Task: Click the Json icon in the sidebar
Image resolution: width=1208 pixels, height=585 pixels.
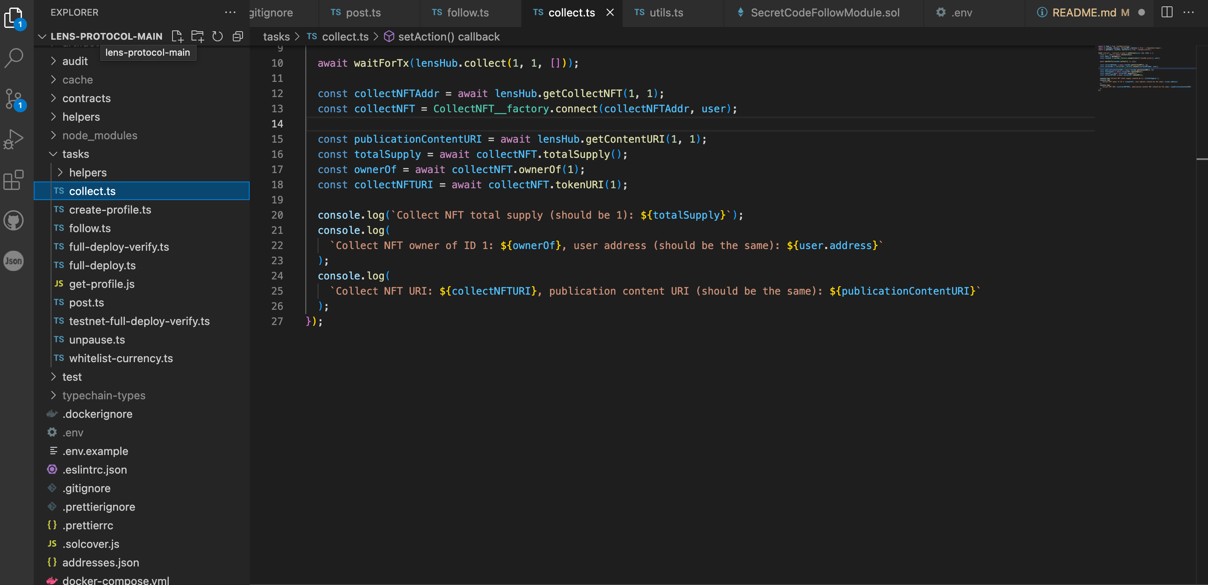Action: coord(13,261)
